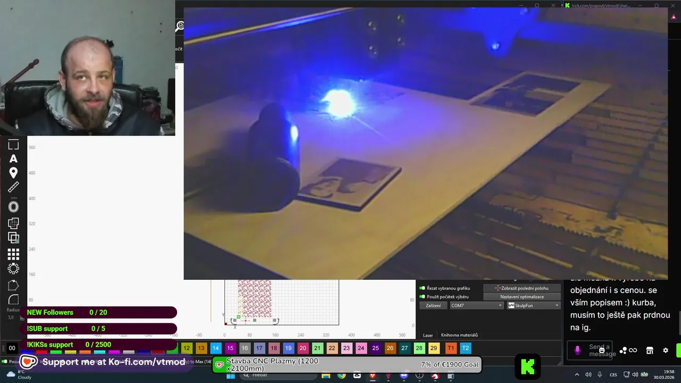
Task: Select tool layer swatch T2
Action: point(466,348)
